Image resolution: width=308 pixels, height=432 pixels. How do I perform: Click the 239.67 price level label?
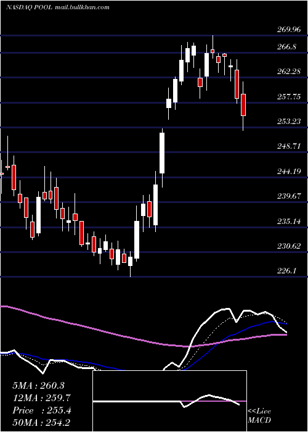click(x=288, y=196)
